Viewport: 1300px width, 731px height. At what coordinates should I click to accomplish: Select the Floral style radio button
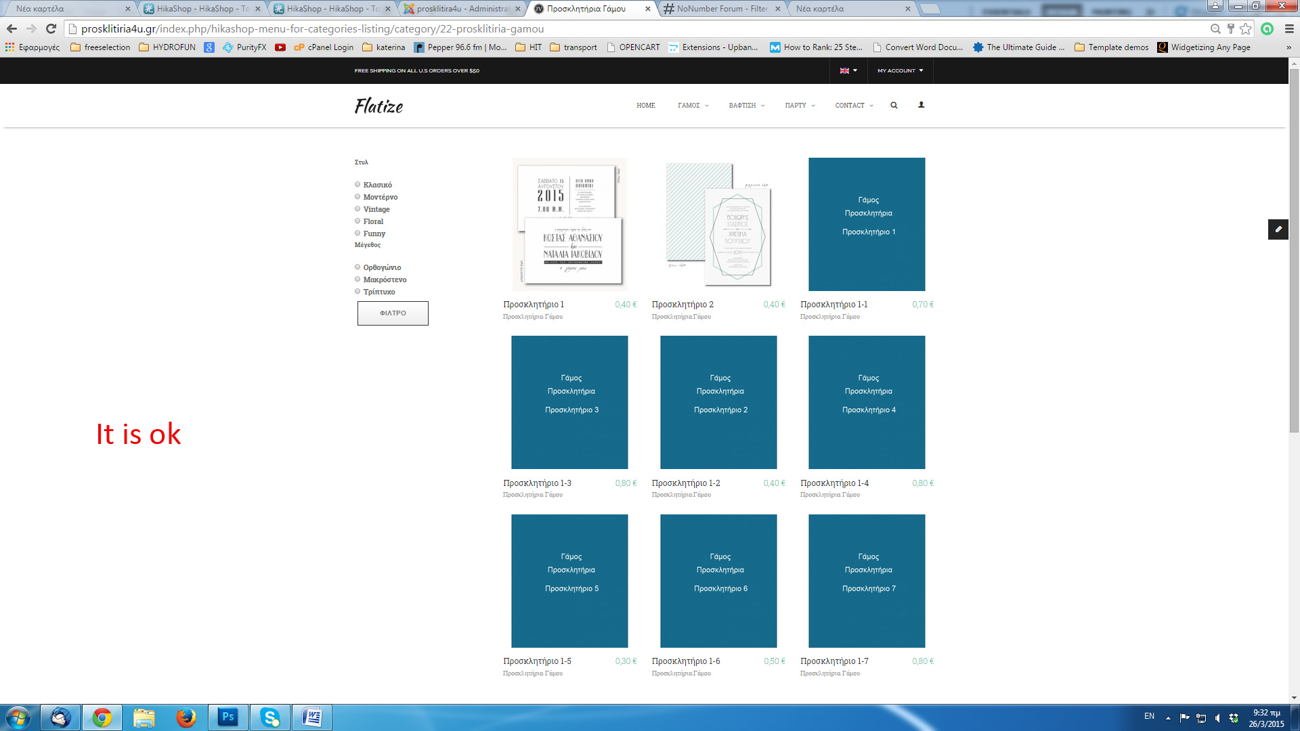(x=357, y=221)
